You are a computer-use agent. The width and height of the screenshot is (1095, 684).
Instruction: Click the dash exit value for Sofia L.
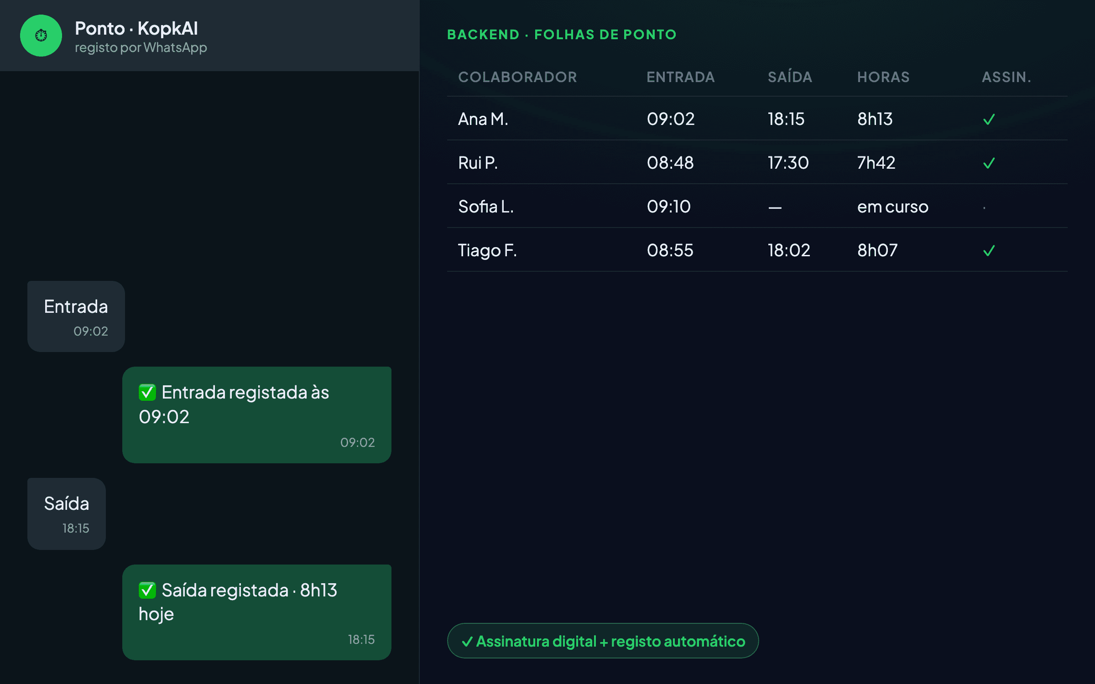click(775, 208)
